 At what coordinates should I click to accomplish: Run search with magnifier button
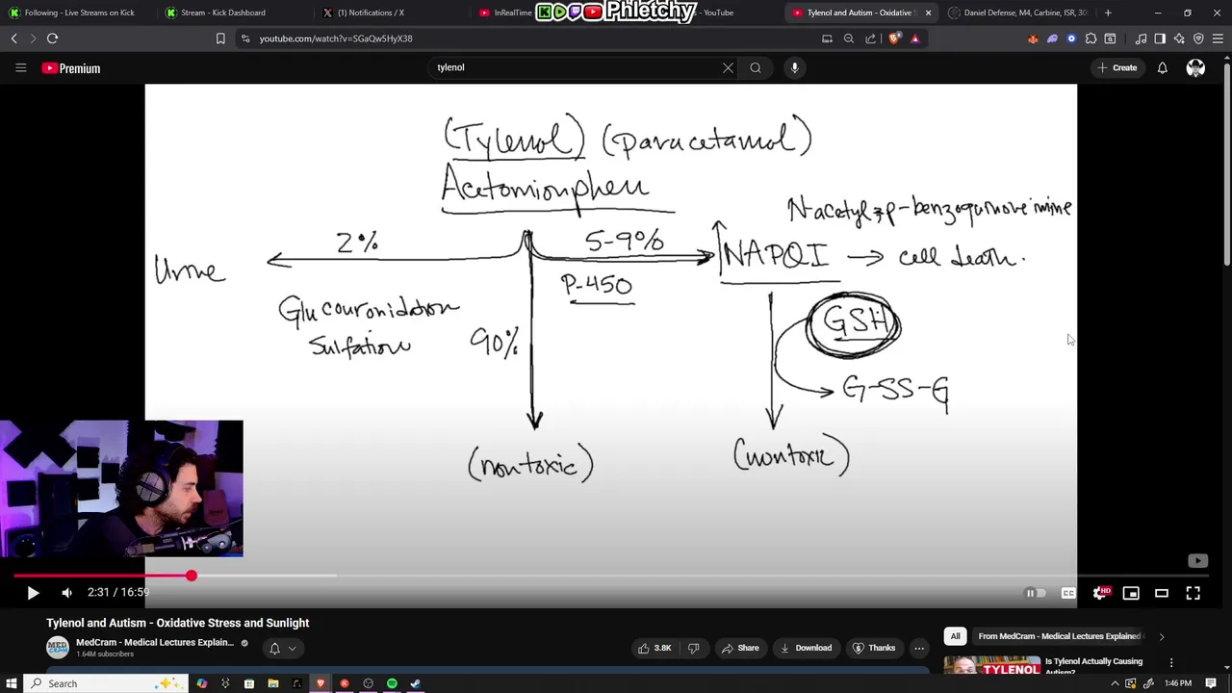tap(756, 67)
